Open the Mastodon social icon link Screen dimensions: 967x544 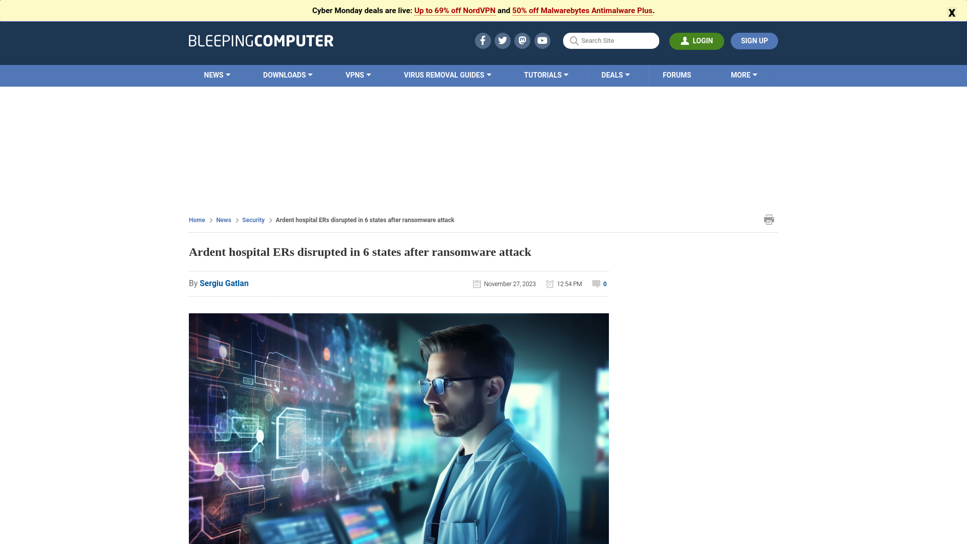pyautogui.click(x=522, y=40)
